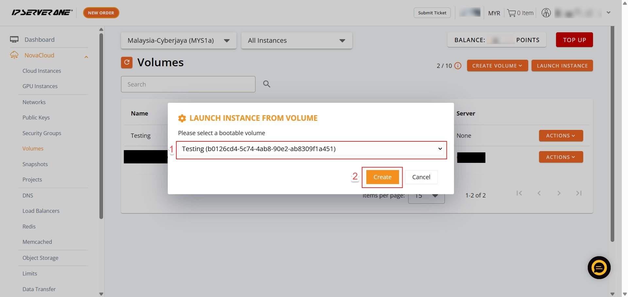This screenshot has height=297, width=628.
Task: Select Snapshots in the sidebar
Action: 35,164
